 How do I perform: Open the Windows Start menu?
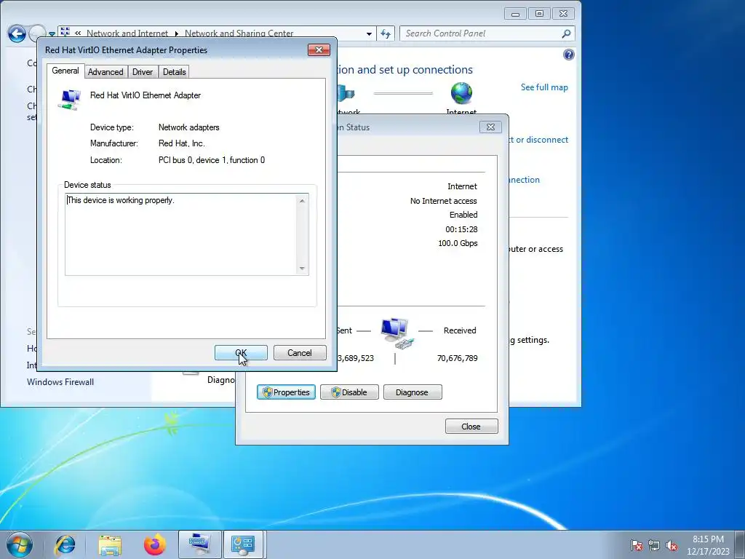(x=20, y=544)
